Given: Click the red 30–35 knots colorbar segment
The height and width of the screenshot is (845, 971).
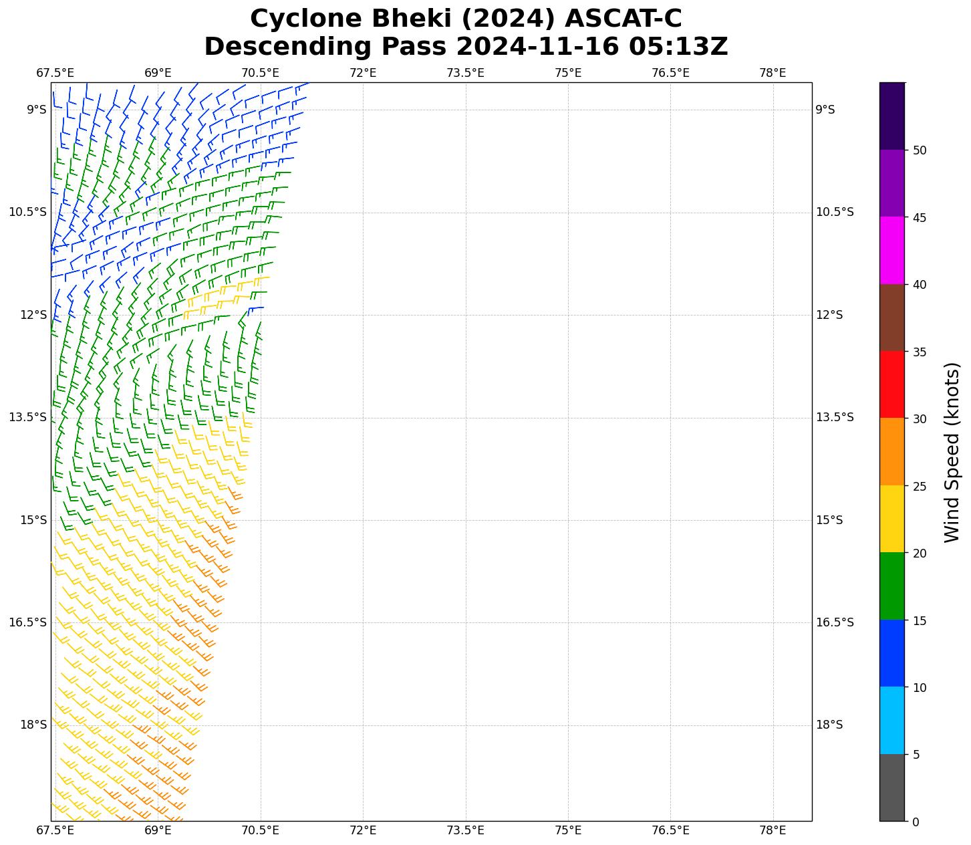Looking at the screenshot, I should [891, 384].
